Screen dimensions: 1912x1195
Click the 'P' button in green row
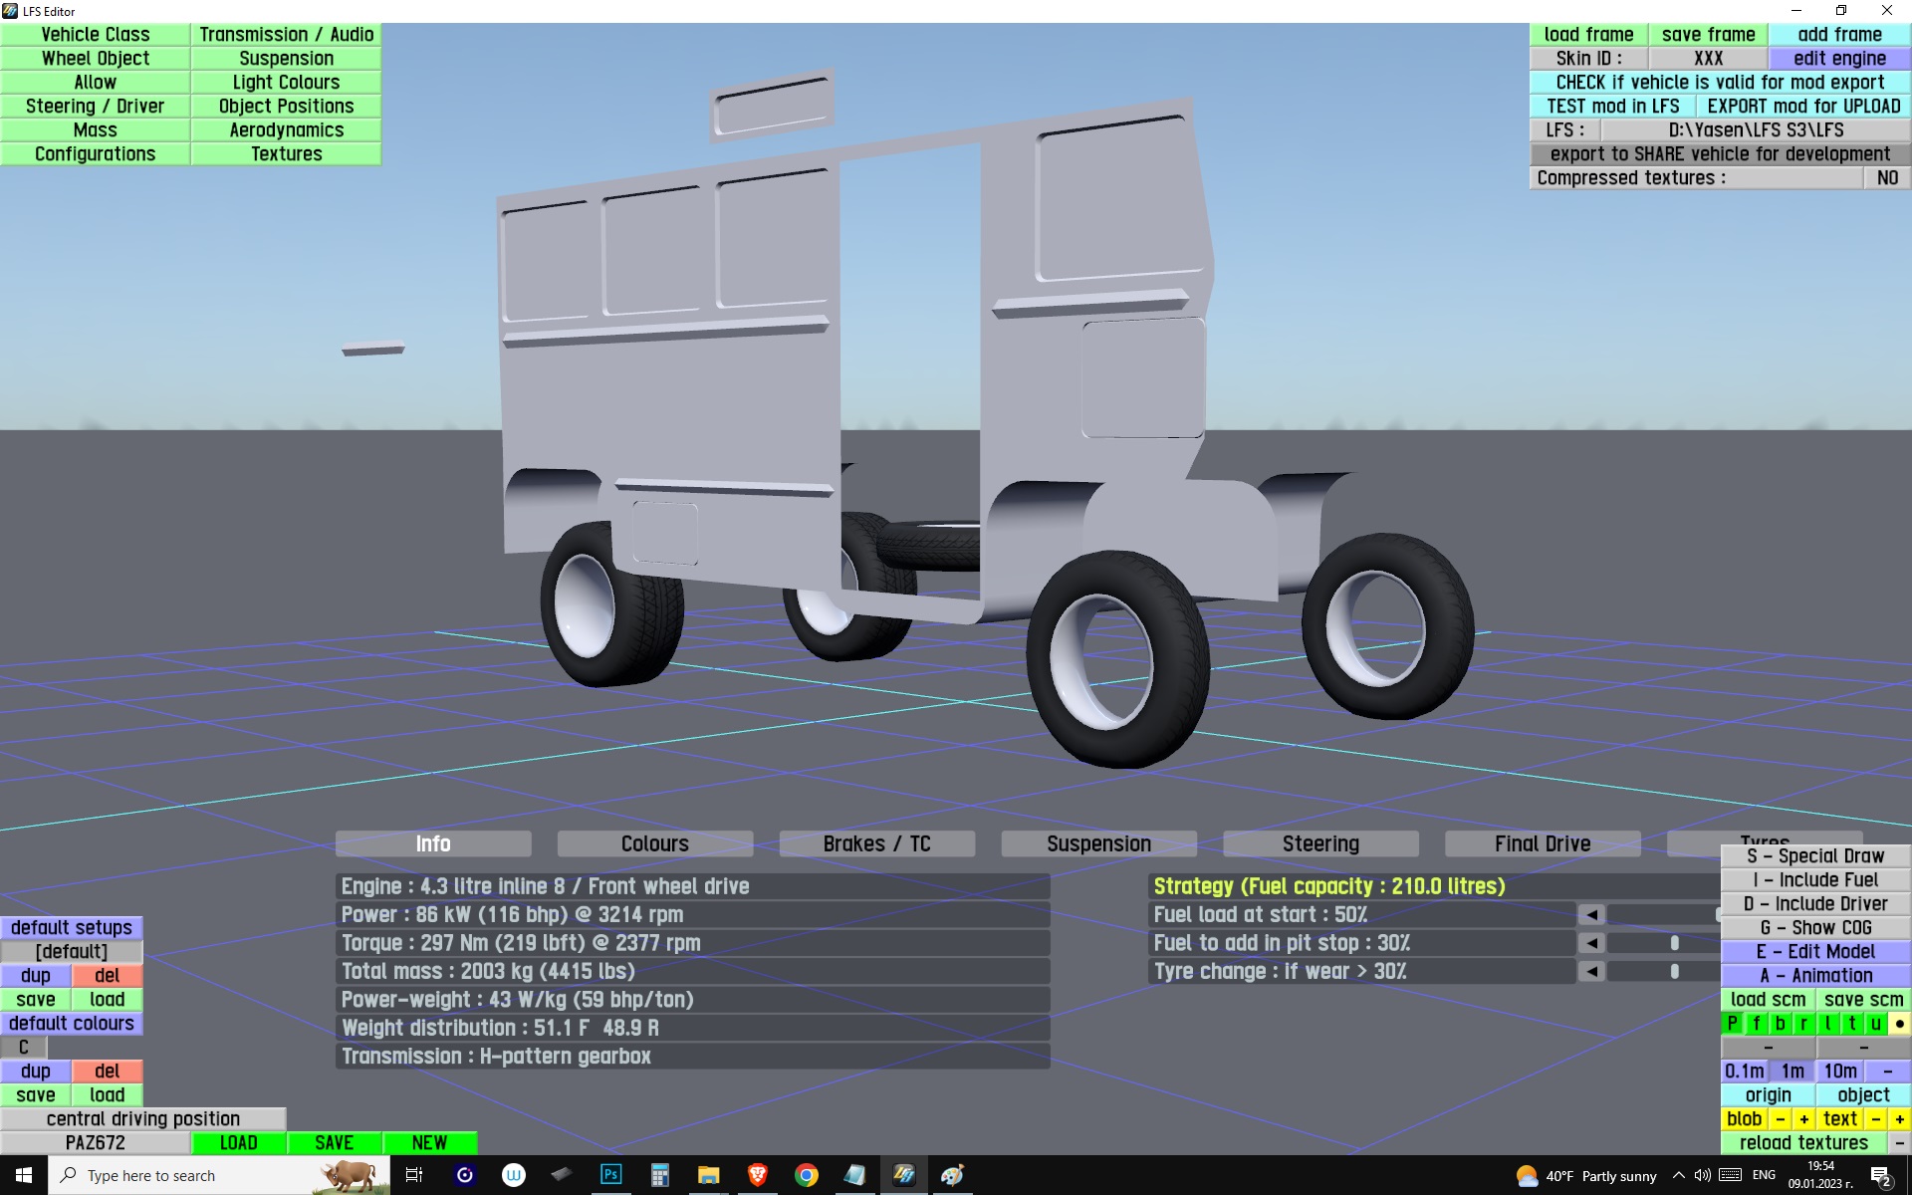1733,1023
